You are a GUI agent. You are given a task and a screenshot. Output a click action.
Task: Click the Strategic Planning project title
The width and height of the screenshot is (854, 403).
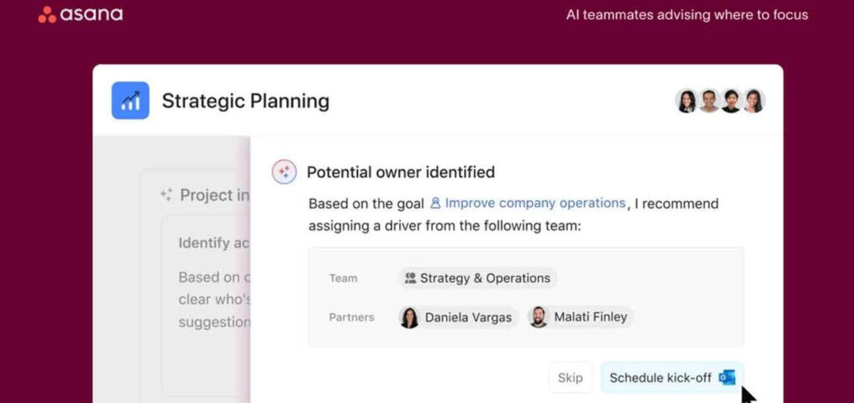(x=246, y=101)
